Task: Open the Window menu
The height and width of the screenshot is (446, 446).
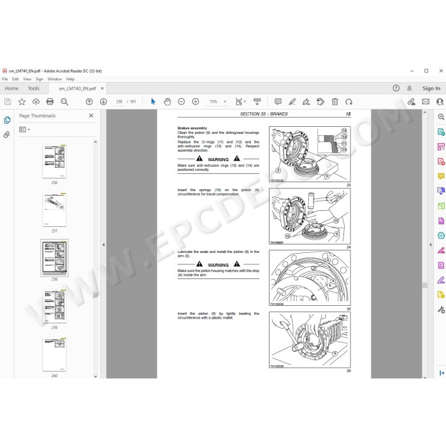Action: point(55,79)
